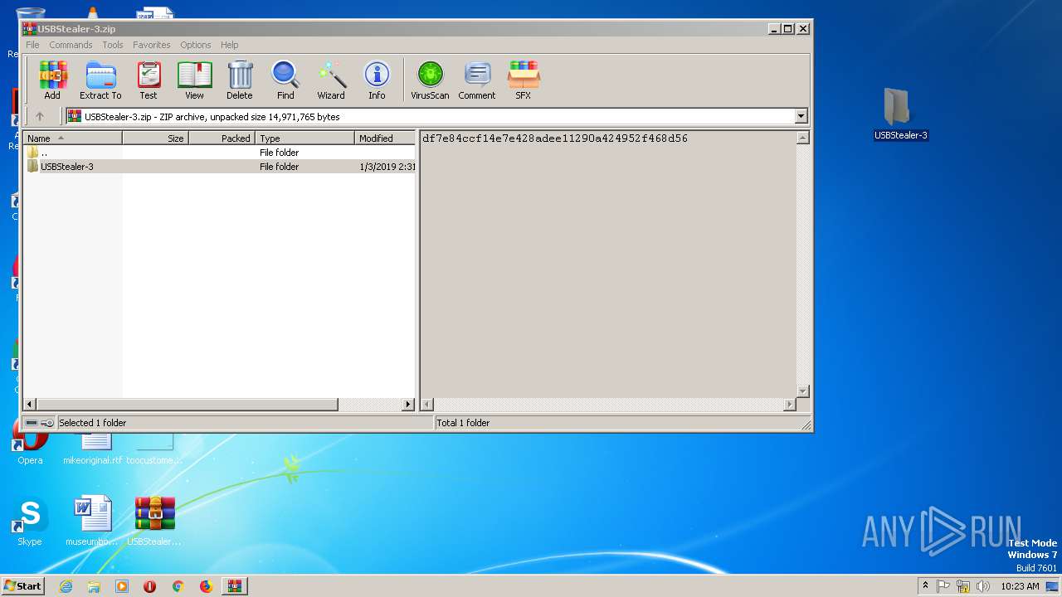Create SFX self-extracting archive

click(x=524, y=80)
